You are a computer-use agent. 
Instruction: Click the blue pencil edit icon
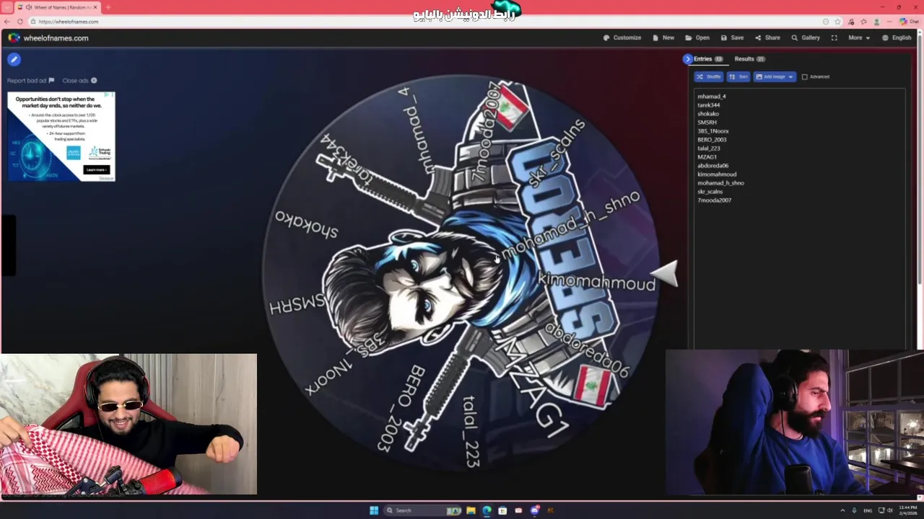[x=14, y=60]
